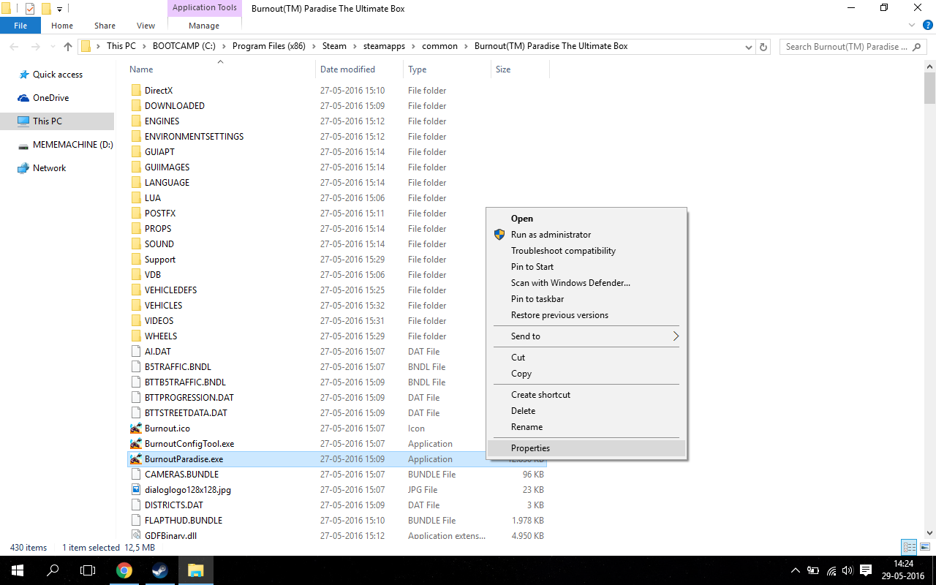Launch Steam from the taskbar

[x=160, y=570]
